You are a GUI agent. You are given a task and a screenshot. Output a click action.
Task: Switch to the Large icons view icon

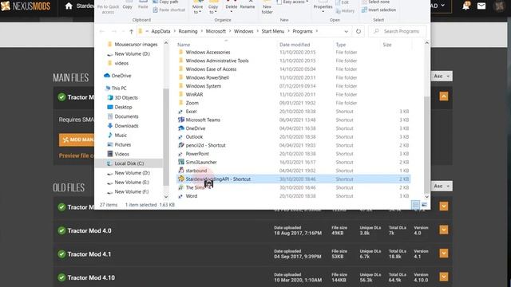[424, 205]
